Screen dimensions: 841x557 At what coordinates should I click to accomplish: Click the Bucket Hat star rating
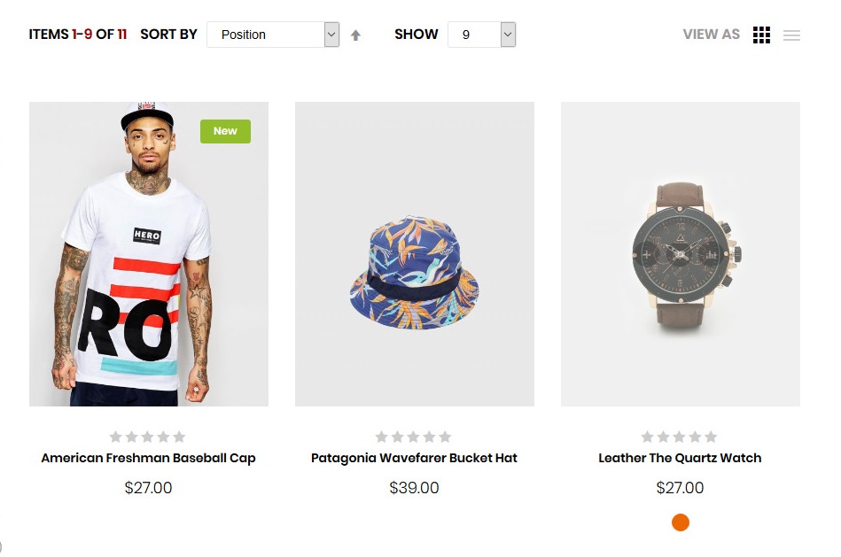[413, 437]
